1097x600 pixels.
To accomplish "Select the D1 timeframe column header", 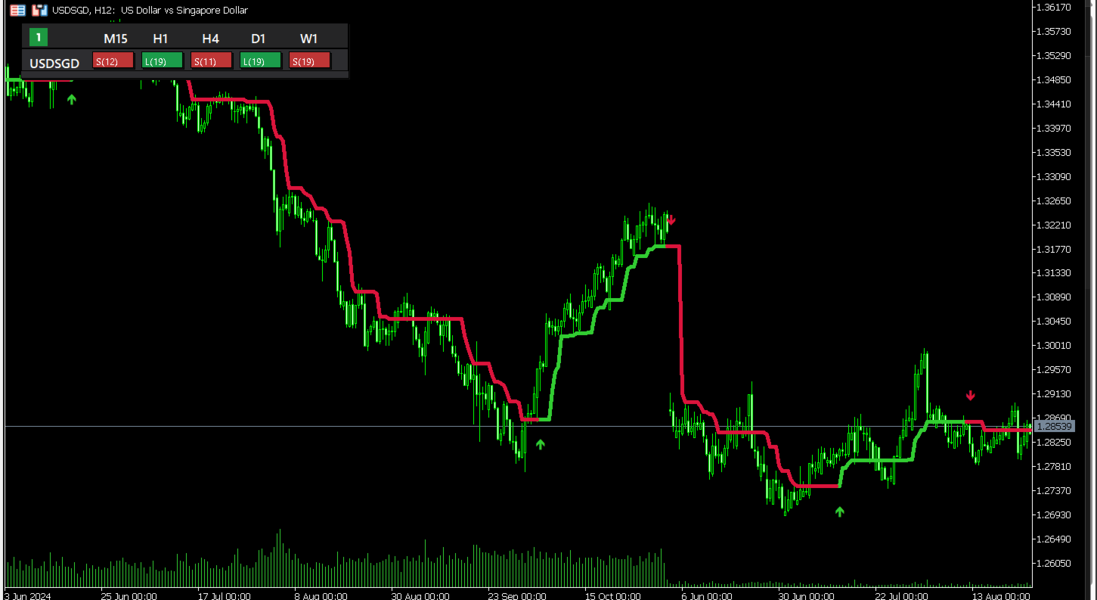I will pyautogui.click(x=259, y=39).
